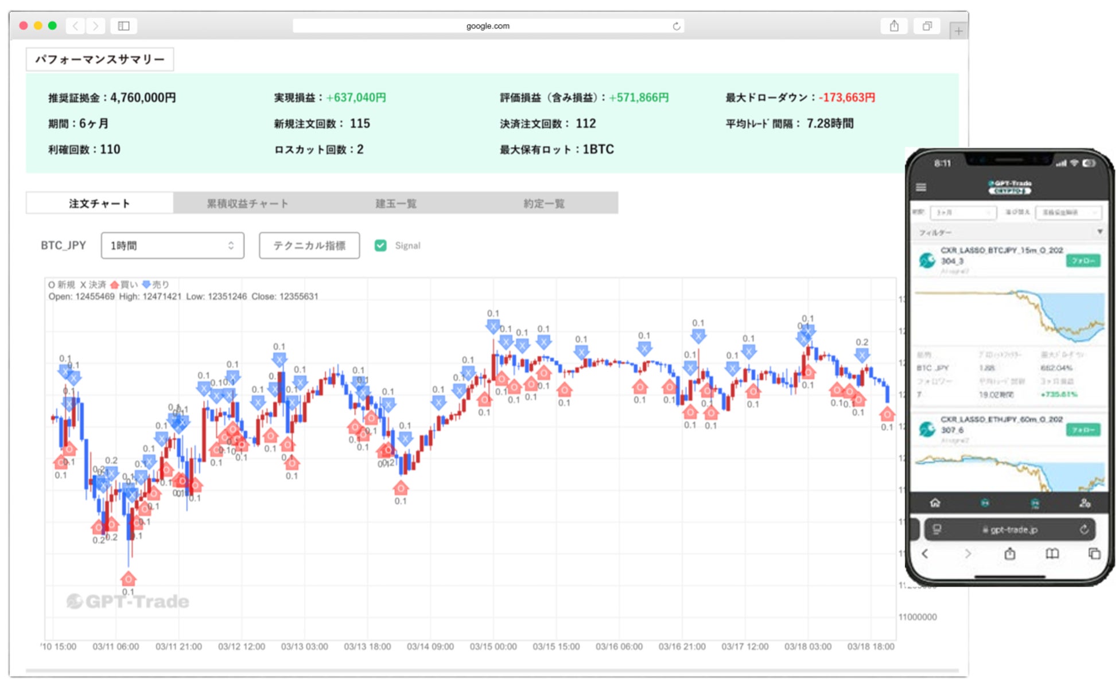This screenshot has width=1119, height=683.
Task: Follow the CXR_LASSO_BTCJPY strategy
Action: point(1083,261)
